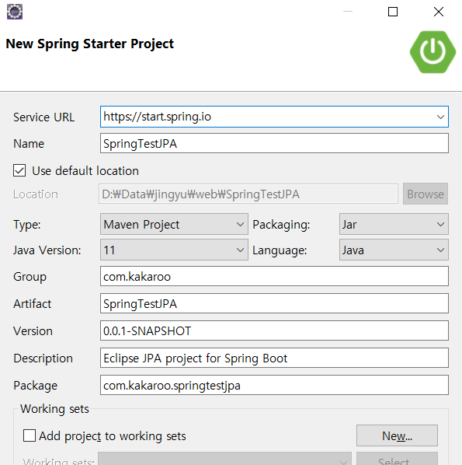Click the Version label

(x=33, y=331)
